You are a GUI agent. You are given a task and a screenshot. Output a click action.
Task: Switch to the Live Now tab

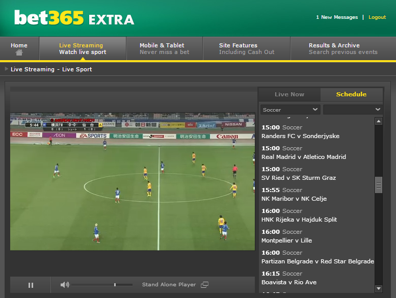pyautogui.click(x=289, y=94)
